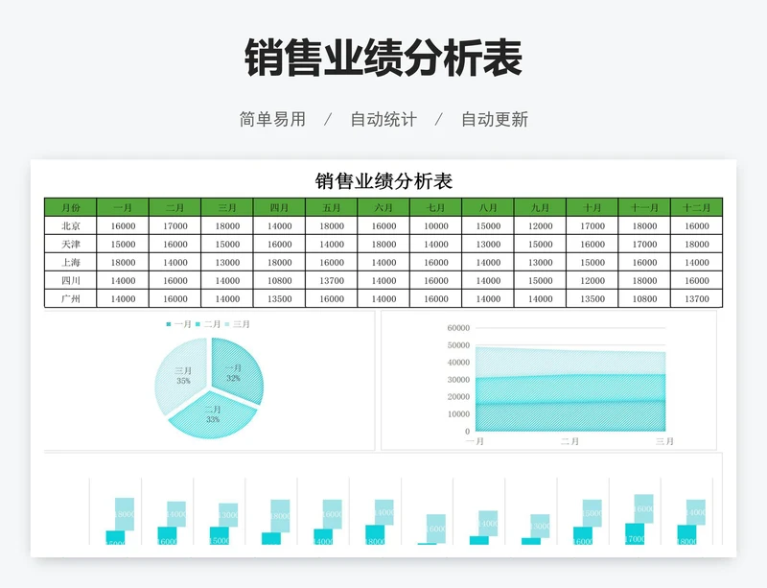Select the 四月 column header
The width and height of the screenshot is (767, 588).
coord(279,207)
